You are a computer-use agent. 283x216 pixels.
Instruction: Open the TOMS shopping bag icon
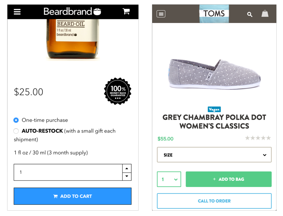pyautogui.click(x=265, y=14)
